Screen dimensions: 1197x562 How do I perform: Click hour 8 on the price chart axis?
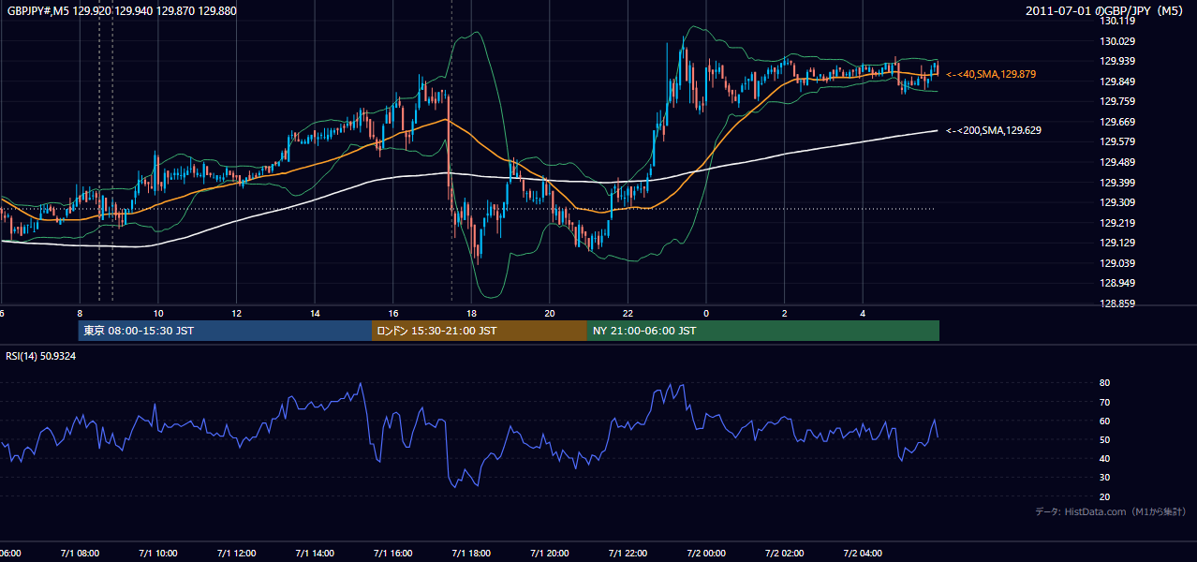point(80,314)
